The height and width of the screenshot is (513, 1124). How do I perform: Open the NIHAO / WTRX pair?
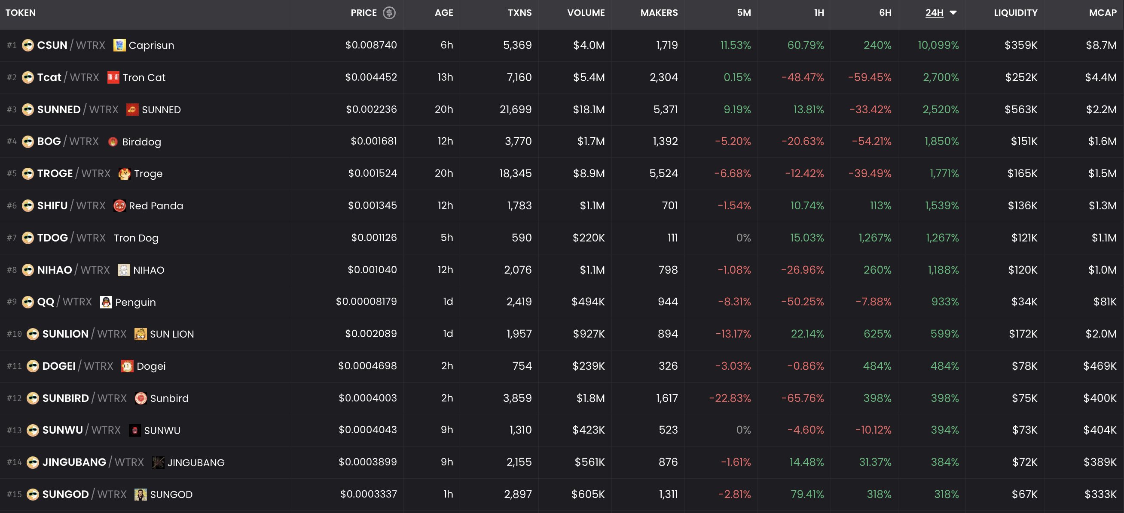click(x=73, y=270)
